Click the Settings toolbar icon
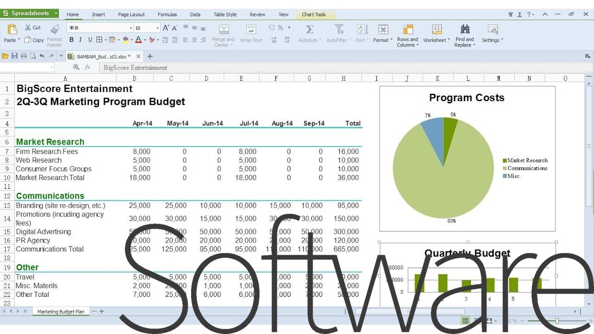The width and height of the screenshot is (594, 334). pos(493,29)
